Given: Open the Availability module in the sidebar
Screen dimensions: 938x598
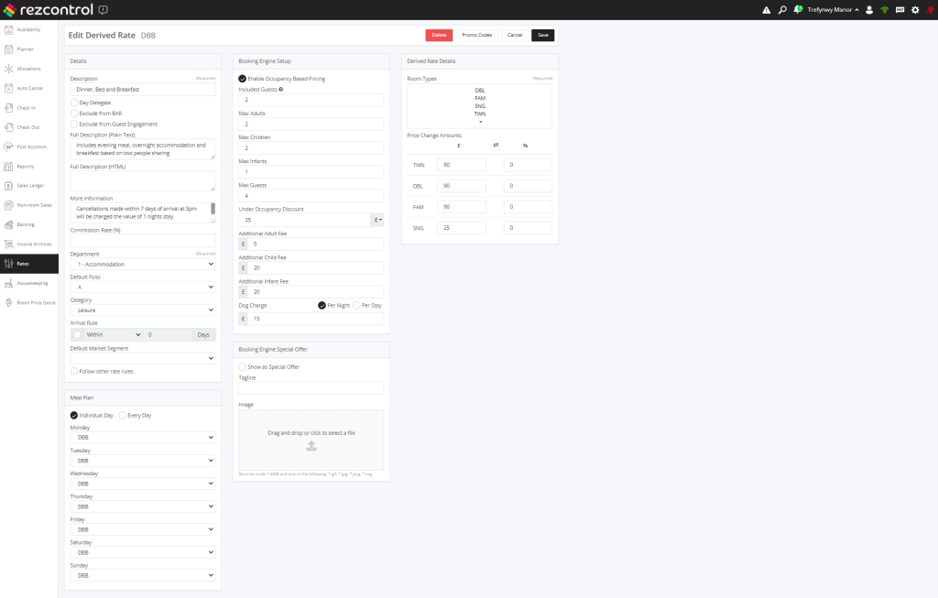Looking at the screenshot, I should click(27, 28).
